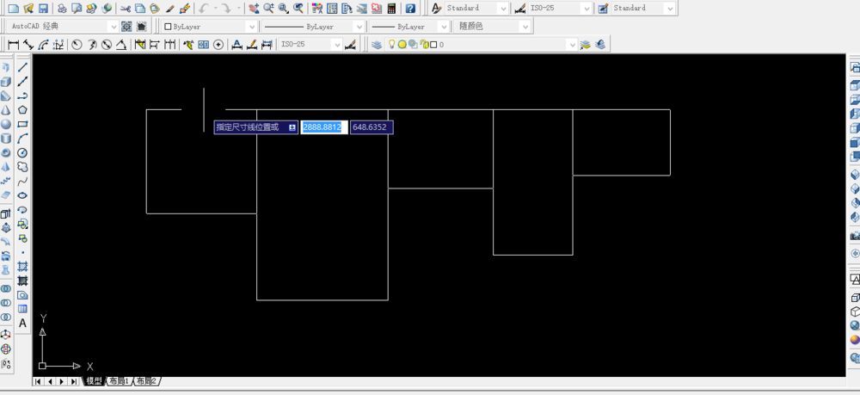
Task: Click the New drawing icon
Action: (14, 9)
